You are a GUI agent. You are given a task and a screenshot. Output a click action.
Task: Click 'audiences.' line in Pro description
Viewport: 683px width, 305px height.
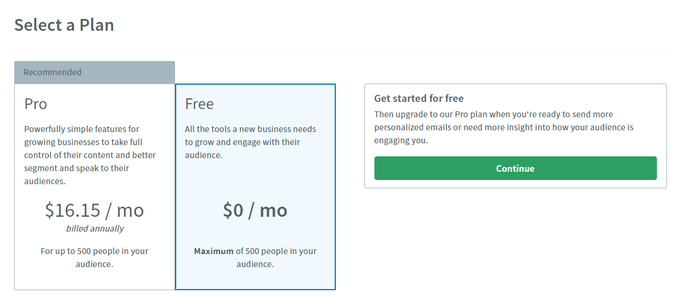tap(45, 181)
